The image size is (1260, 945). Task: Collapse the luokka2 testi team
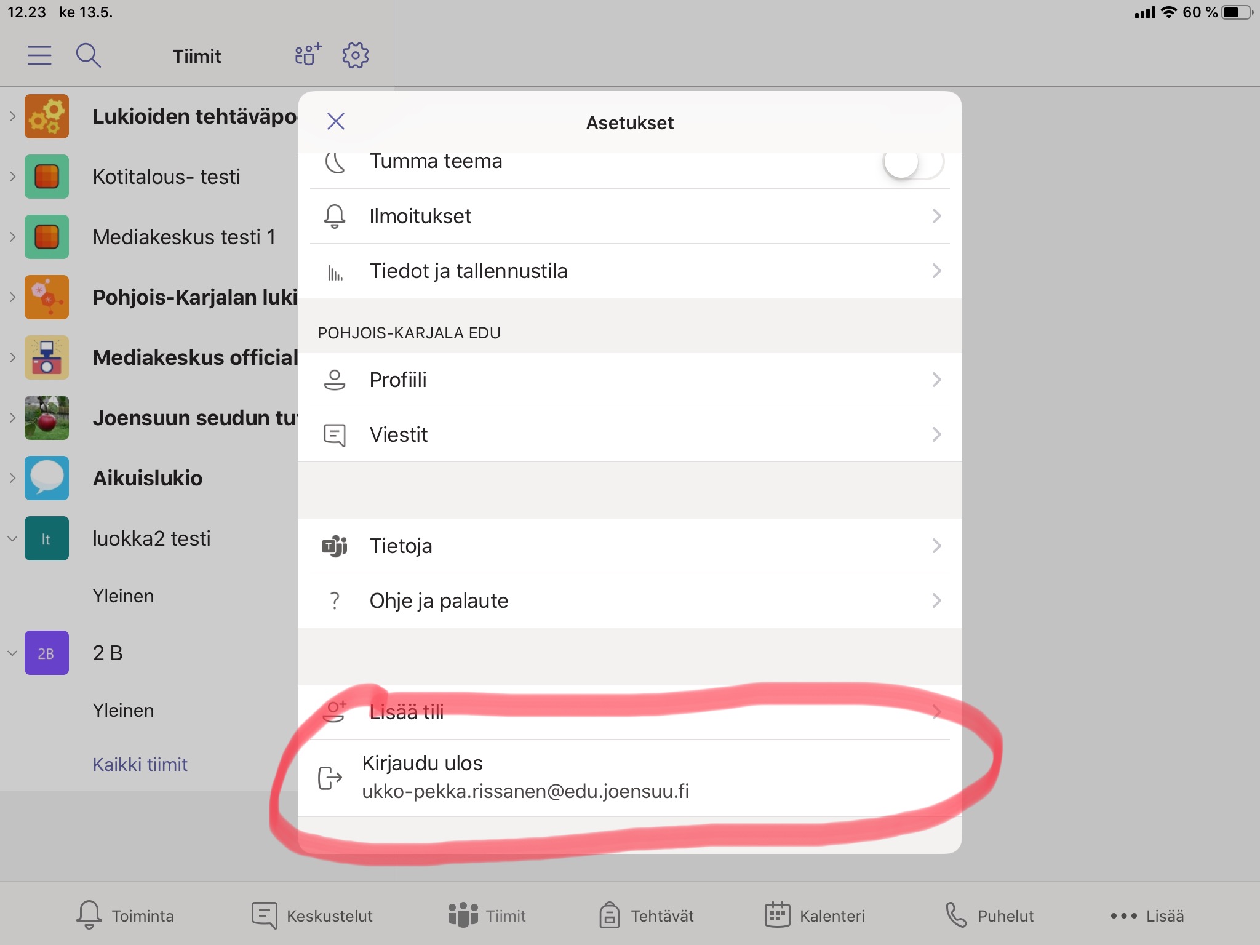pos(12,539)
